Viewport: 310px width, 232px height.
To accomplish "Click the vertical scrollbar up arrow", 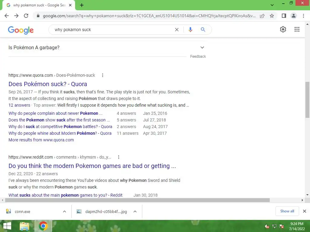I will coord(307,24).
